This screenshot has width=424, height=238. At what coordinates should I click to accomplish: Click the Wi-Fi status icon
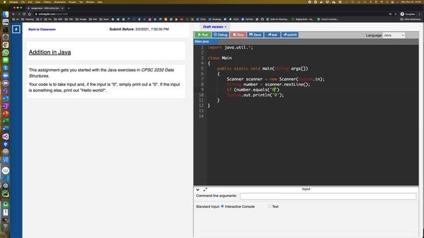pos(382,2)
